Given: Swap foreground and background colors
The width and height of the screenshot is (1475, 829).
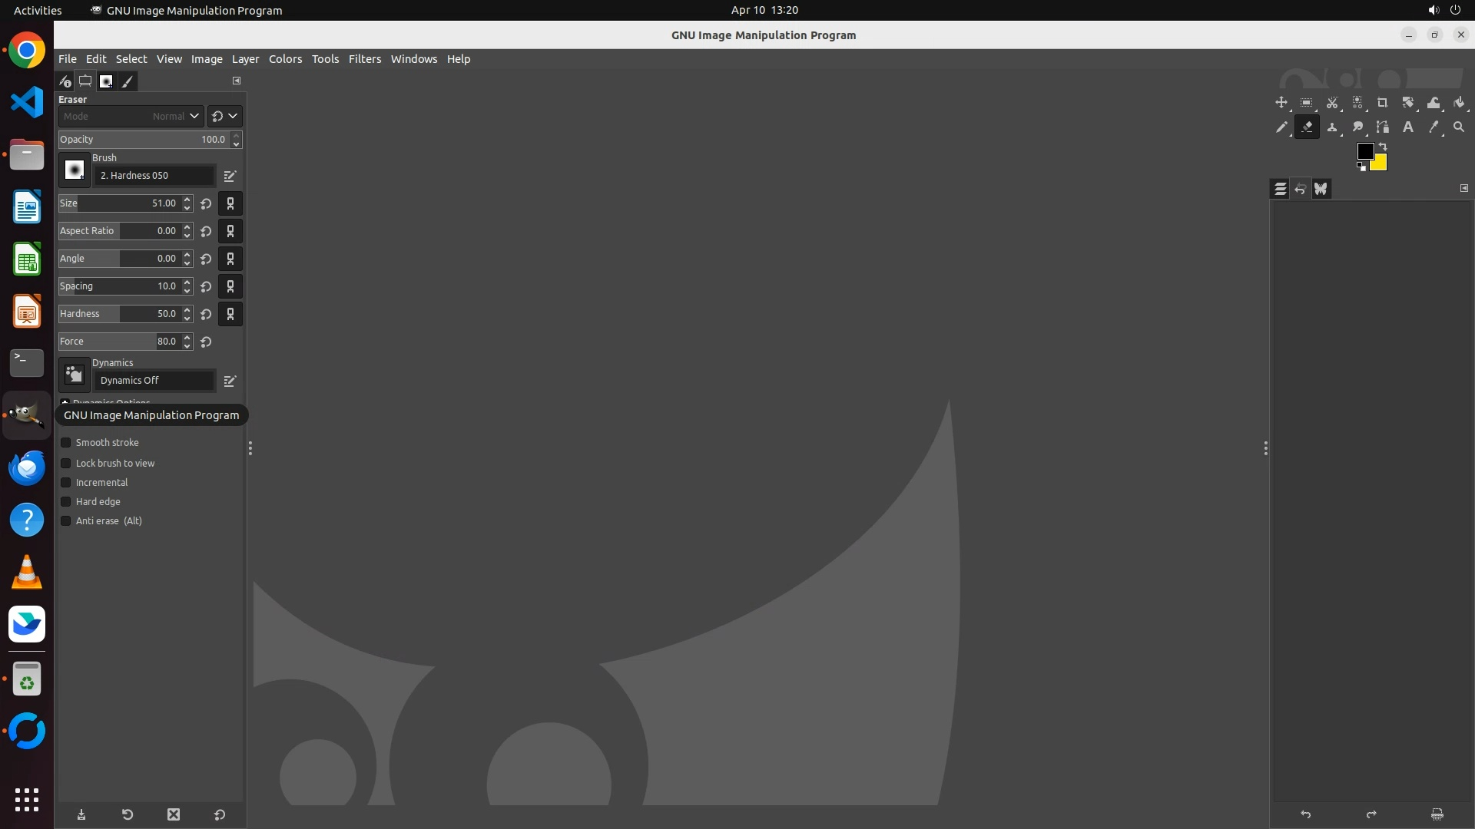Looking at the screenshot, I should coord(1383,146).
